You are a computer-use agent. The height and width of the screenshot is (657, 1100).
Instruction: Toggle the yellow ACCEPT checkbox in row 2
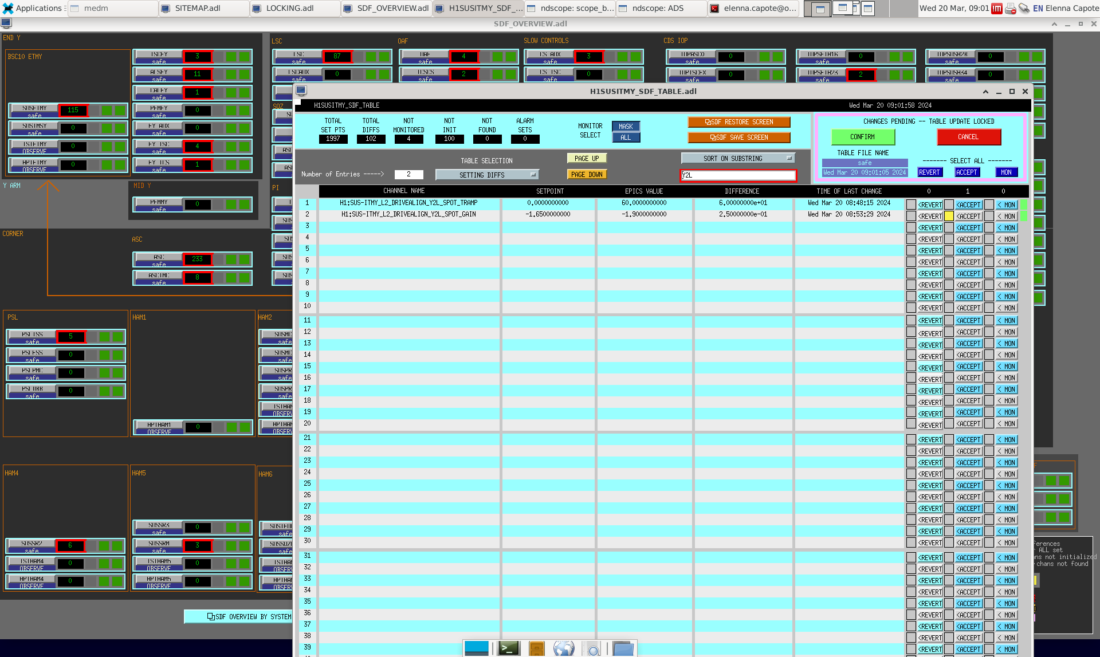coord(949,216)
